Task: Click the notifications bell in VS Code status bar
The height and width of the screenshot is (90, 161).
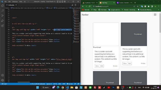Action: pos(78,84)
